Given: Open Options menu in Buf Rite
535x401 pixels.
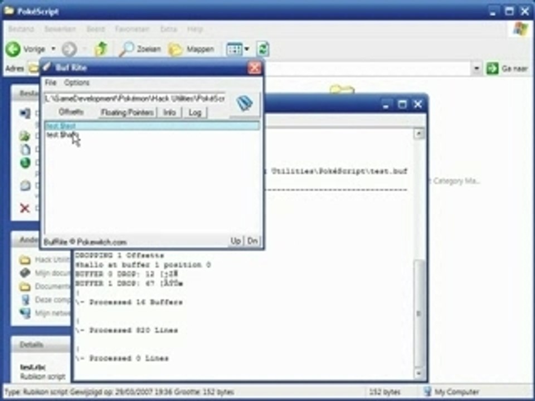Looking at the screenshot, I should pos(77,82).
